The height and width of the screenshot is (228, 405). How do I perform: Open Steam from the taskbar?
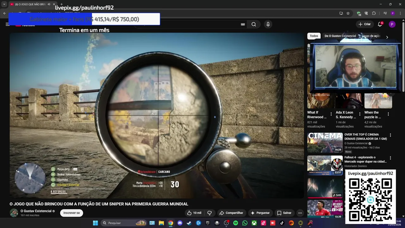(x=189, y=223)
